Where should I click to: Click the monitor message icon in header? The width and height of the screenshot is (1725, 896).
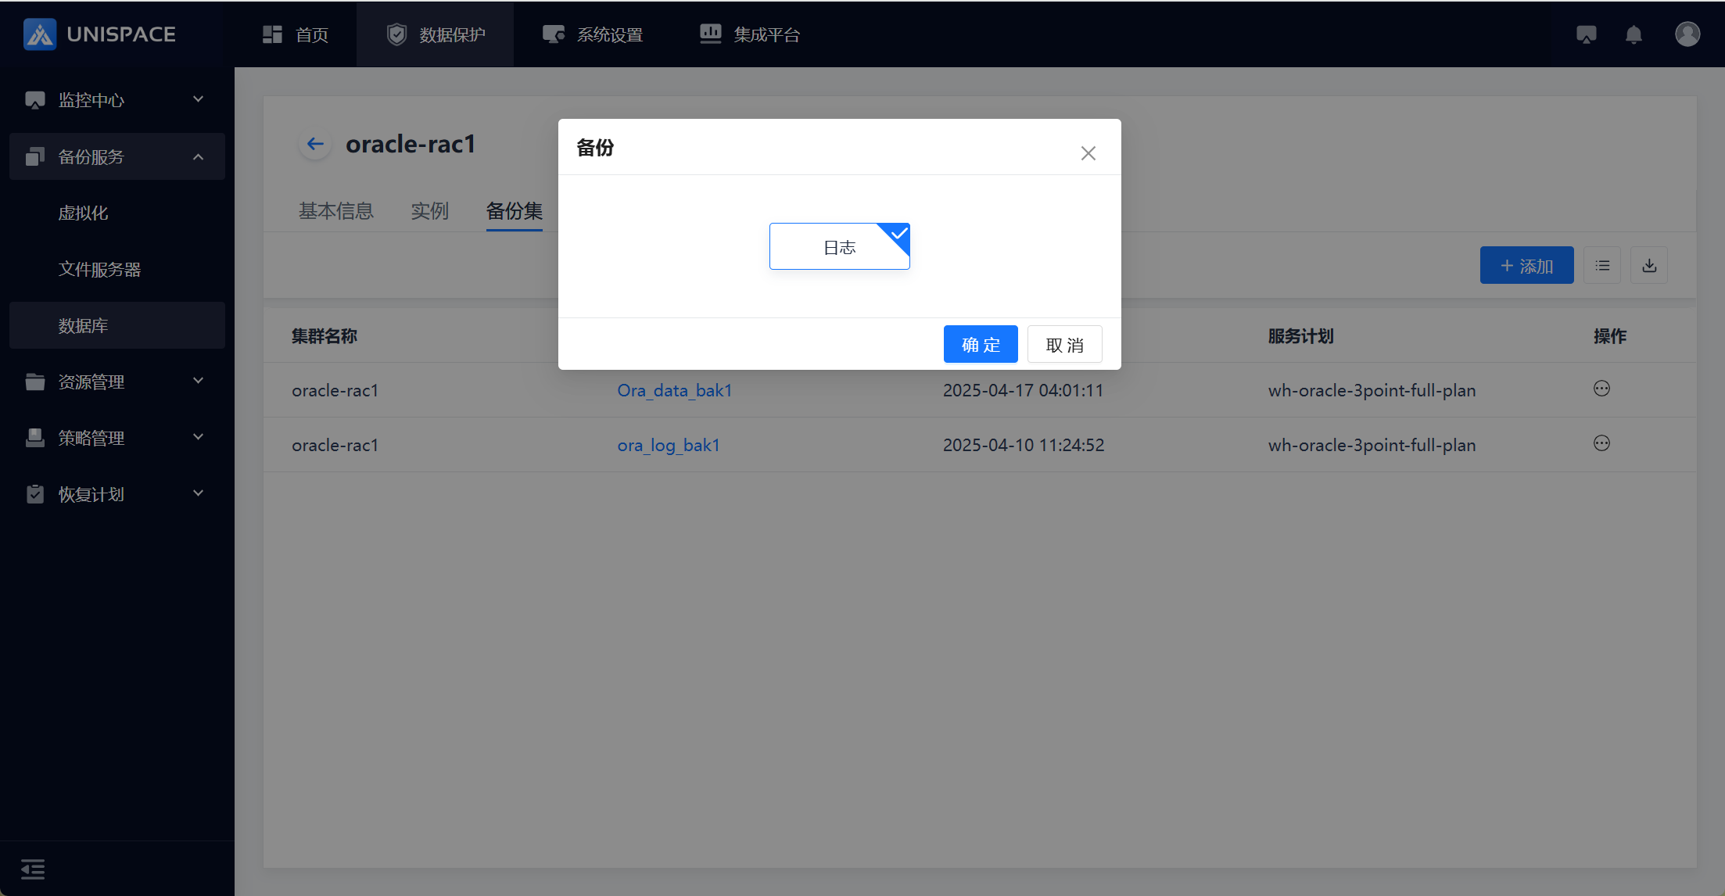pyautogui.click(x=1586, y=34)
